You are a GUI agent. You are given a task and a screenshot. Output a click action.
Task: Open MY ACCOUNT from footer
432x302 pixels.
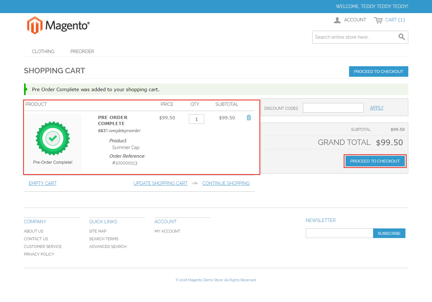point(167,231)
